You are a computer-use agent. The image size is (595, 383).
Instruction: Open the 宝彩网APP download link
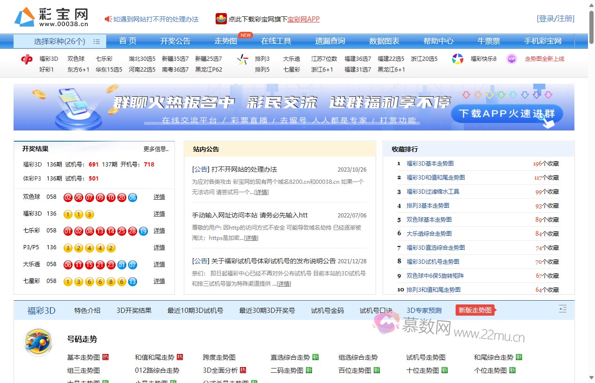tap(302, 20)
